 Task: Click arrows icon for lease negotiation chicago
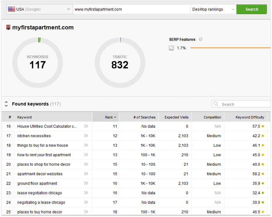[86, 193]
